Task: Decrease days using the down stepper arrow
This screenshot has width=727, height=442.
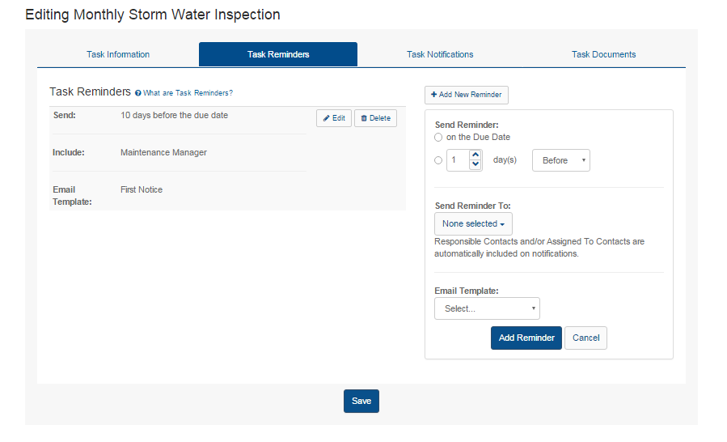Action: pyautogui.click(x=476, y=164)
